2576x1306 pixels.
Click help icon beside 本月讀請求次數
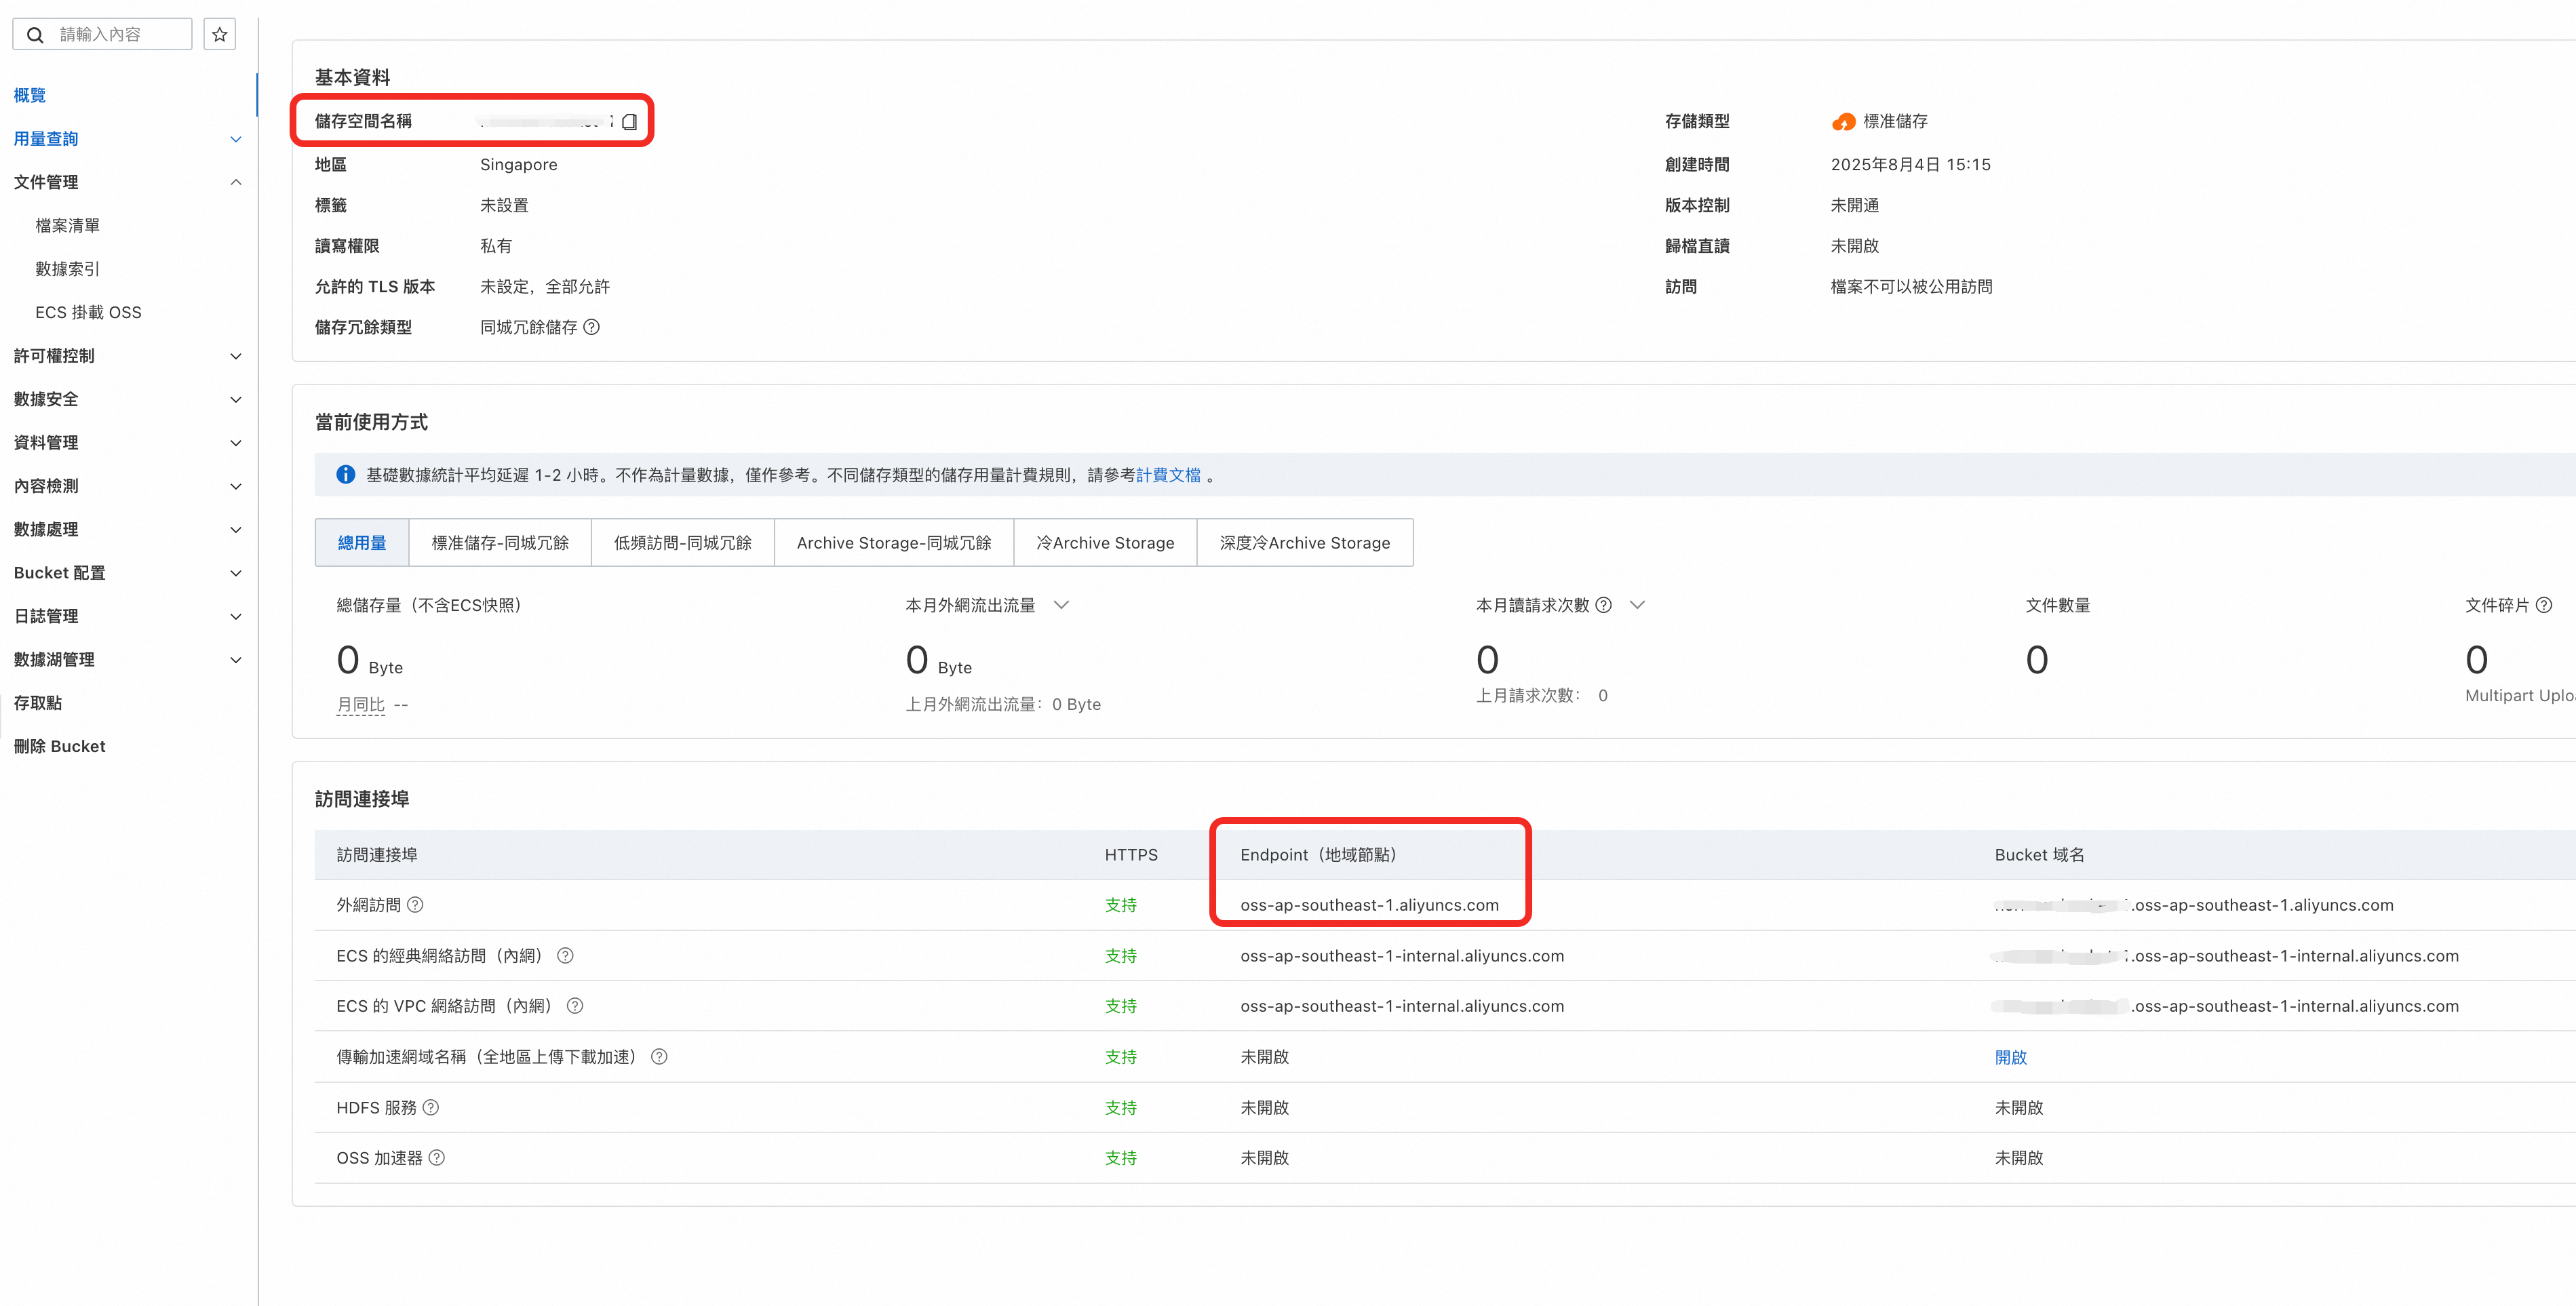coord(1603,605)
